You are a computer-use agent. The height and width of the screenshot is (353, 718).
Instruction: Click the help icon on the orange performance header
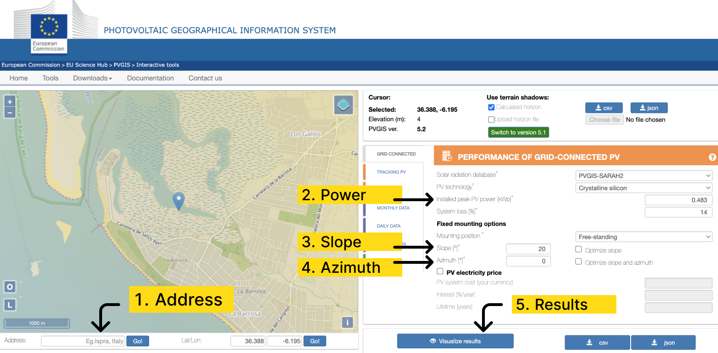pos(712,157)
